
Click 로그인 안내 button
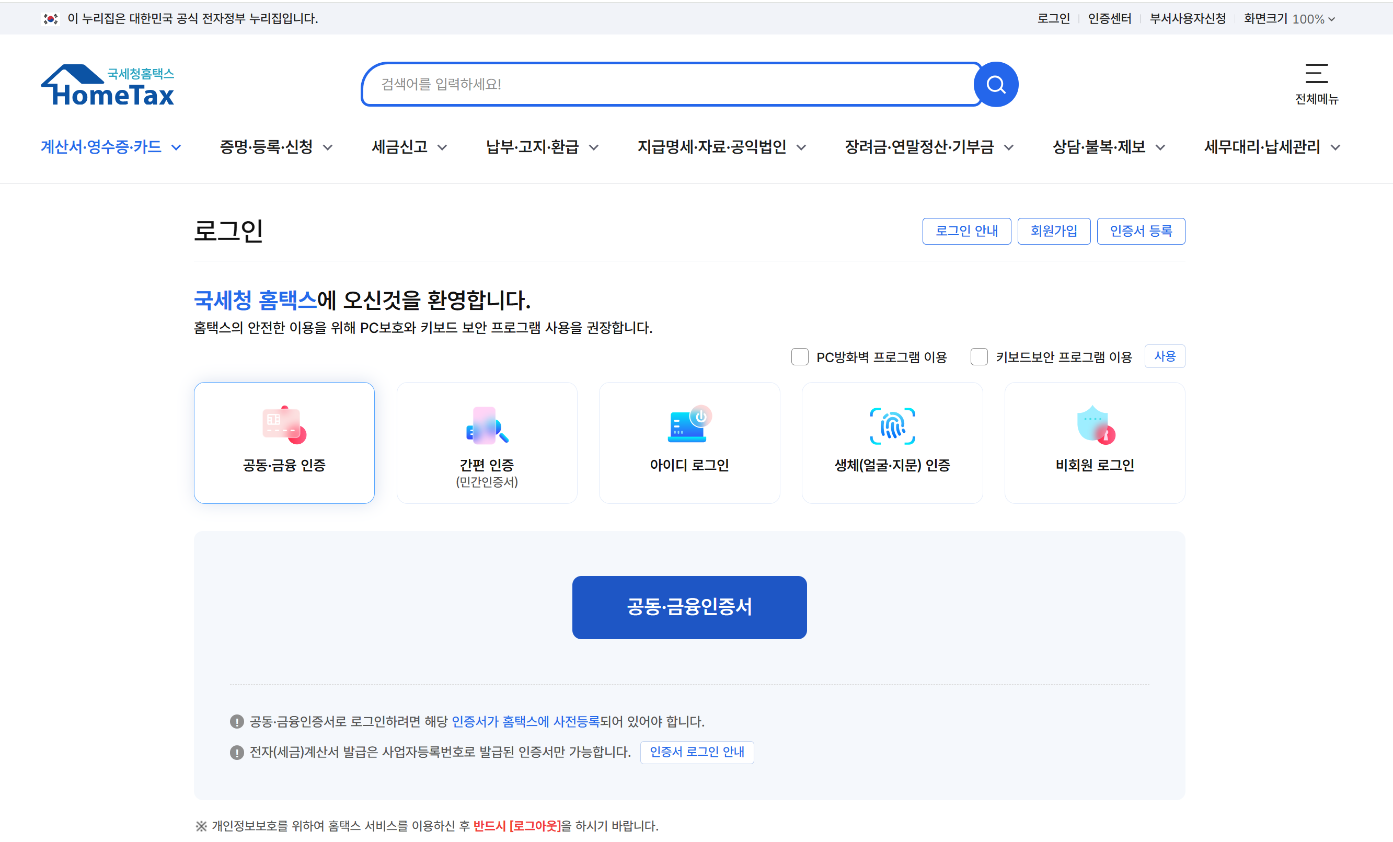point(966,230)
